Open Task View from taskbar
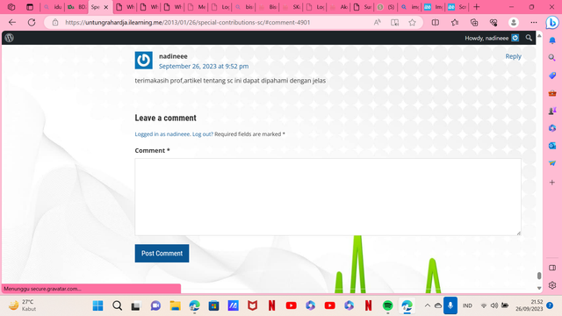 pos(135,305)
